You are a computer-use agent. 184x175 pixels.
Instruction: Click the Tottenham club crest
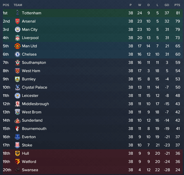pyautogui.click(x=17, y=13)
